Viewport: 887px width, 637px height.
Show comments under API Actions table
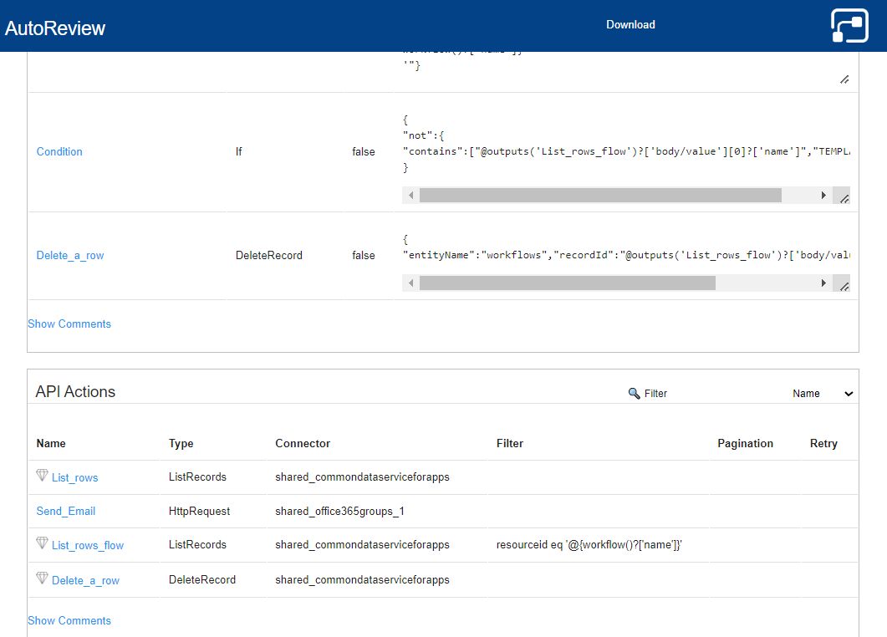69,620
